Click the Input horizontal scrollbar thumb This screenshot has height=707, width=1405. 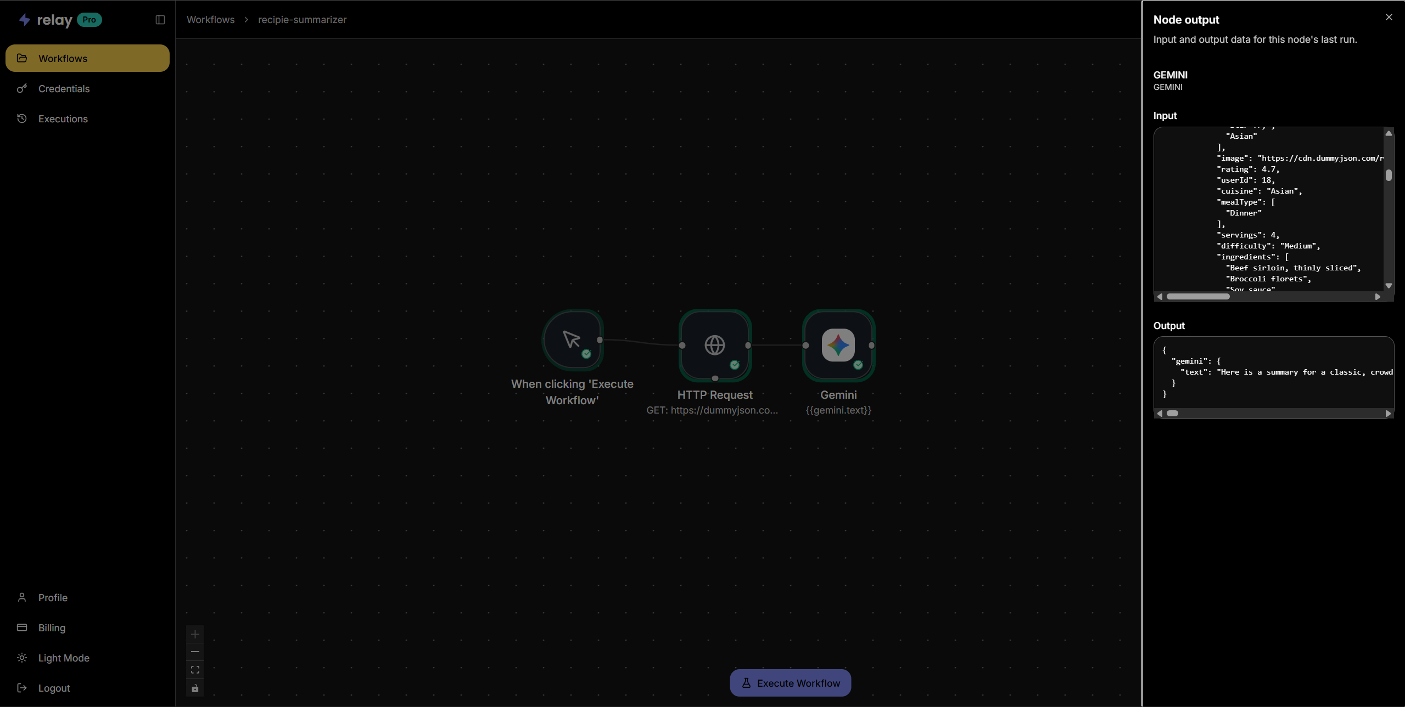coord(1198,297)
